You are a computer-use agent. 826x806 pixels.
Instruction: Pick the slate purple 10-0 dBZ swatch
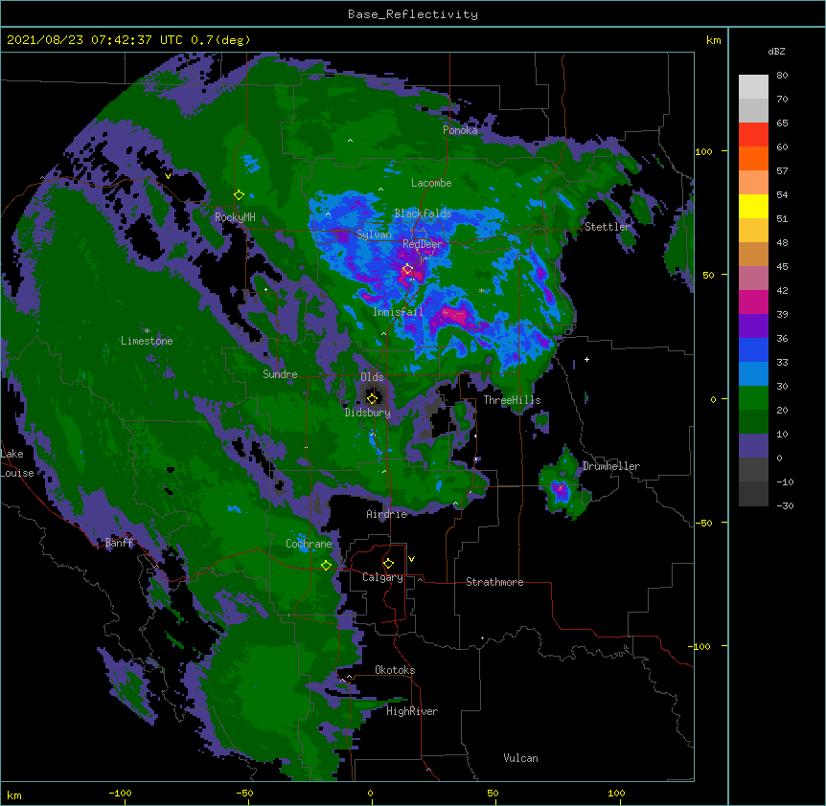coord(753,446)
